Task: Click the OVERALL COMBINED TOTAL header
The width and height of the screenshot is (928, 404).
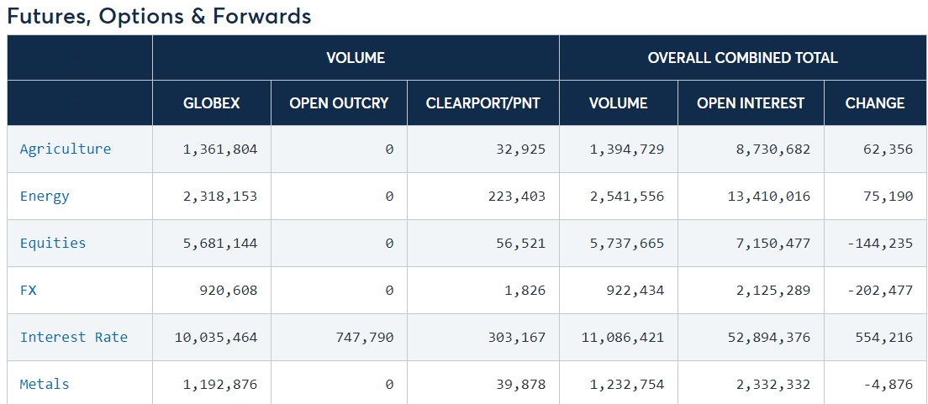Action: coord(743,57)
